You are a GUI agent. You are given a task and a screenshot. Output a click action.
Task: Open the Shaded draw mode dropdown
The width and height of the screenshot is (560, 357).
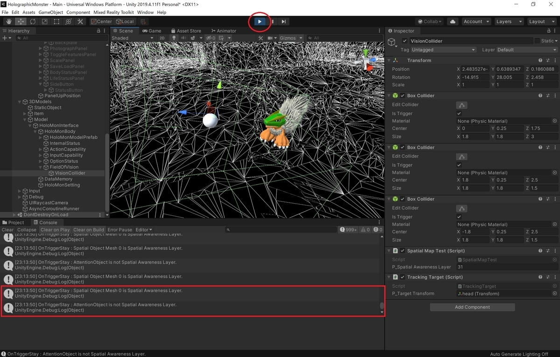click(x=132, y=38)
